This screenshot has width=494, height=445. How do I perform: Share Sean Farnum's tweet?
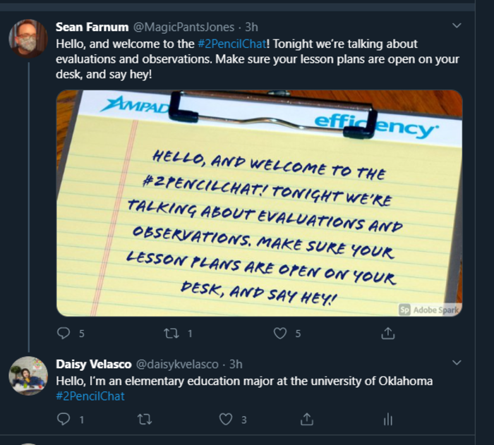pos(387,333)
